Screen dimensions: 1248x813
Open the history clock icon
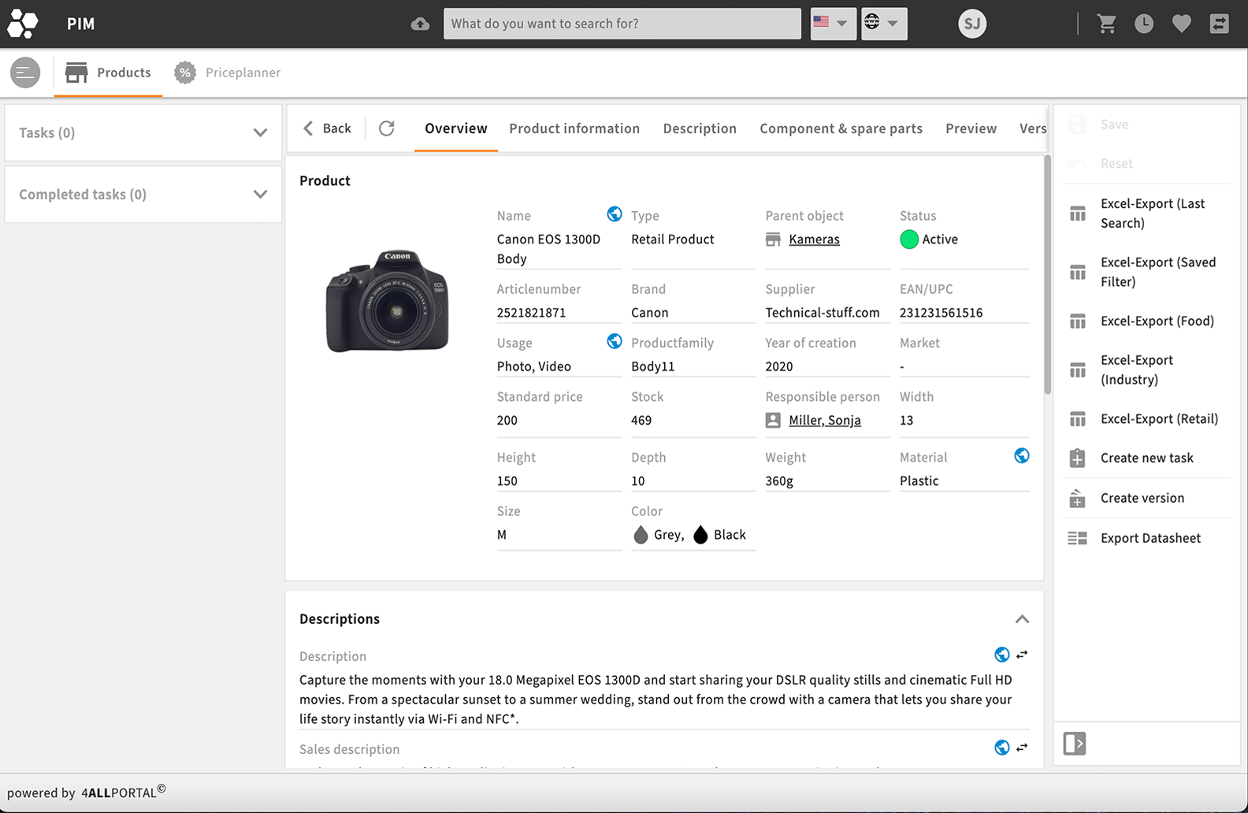(x=1144, y=24)
